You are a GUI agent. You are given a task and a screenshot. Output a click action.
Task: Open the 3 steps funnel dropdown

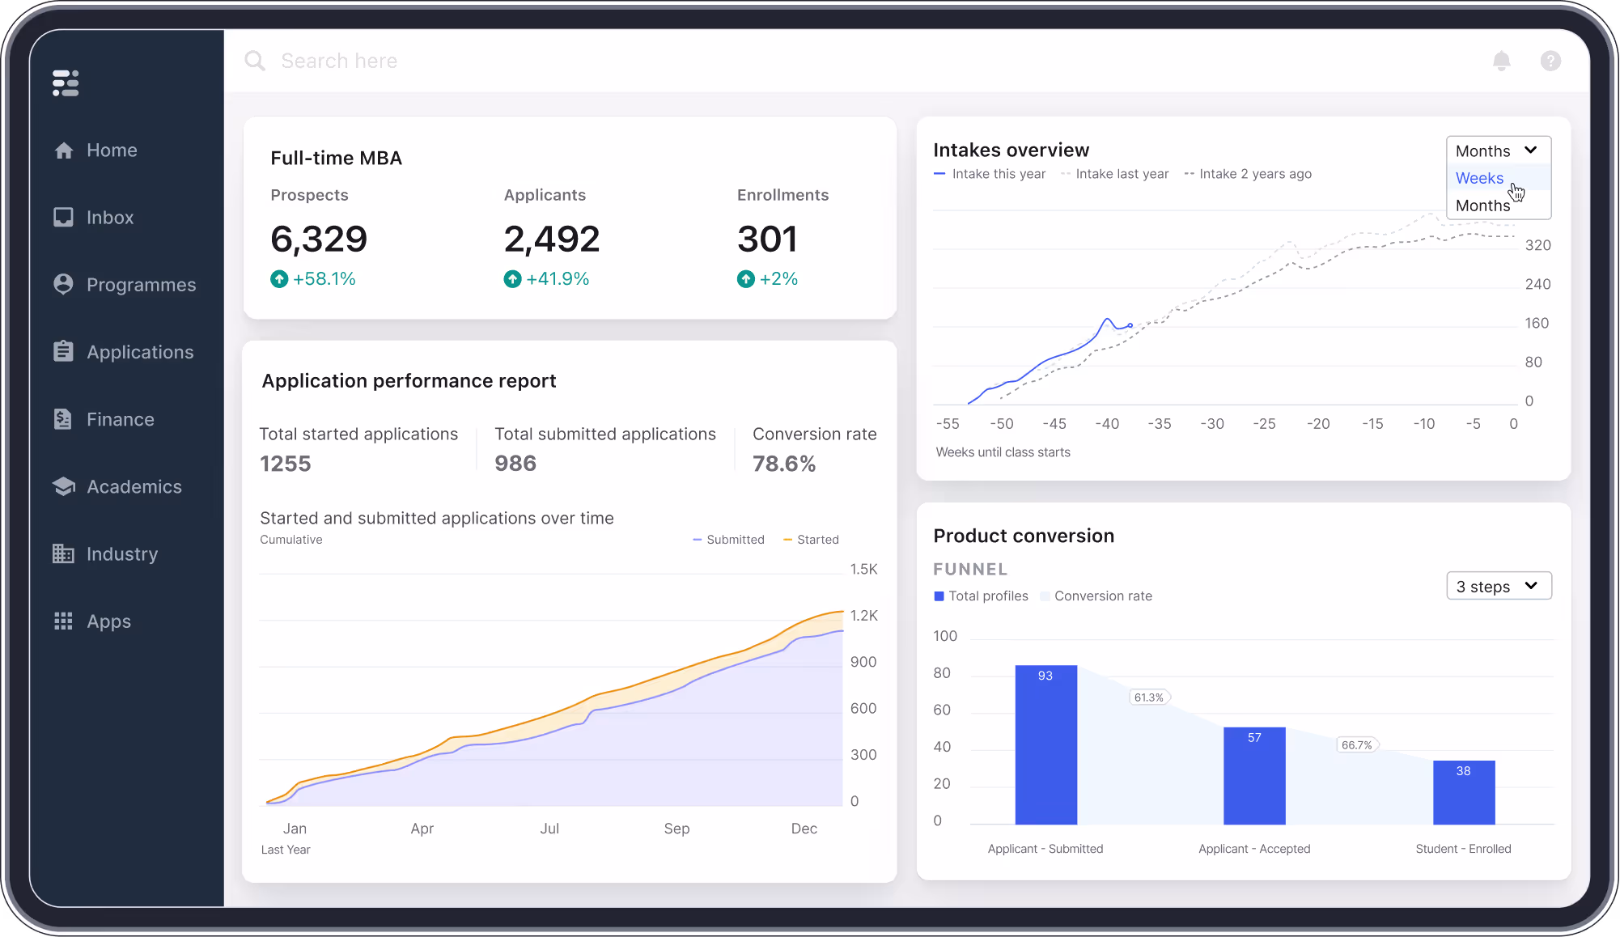(x=1498, y=585)
